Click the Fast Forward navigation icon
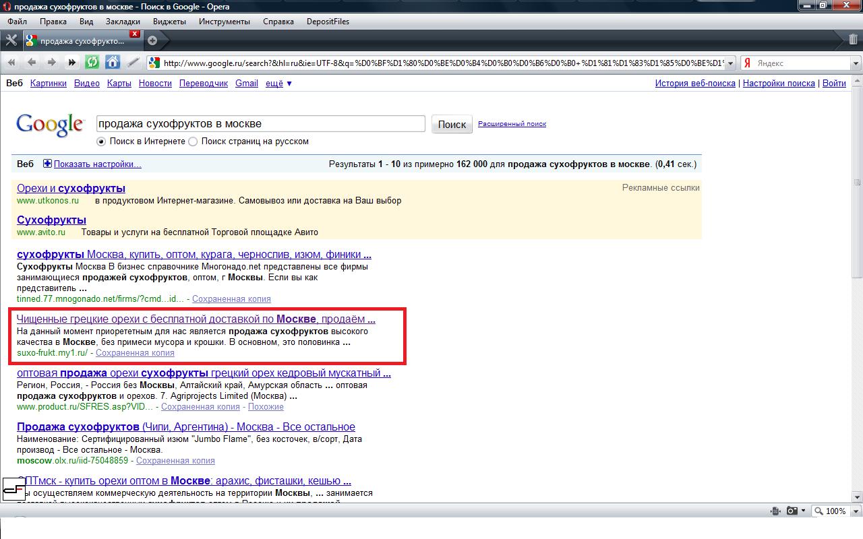 [71, 63]
